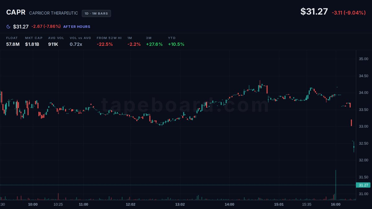372x209 pixels.
Task: Click the 11:00 time axis label
Action: point(83,204)
